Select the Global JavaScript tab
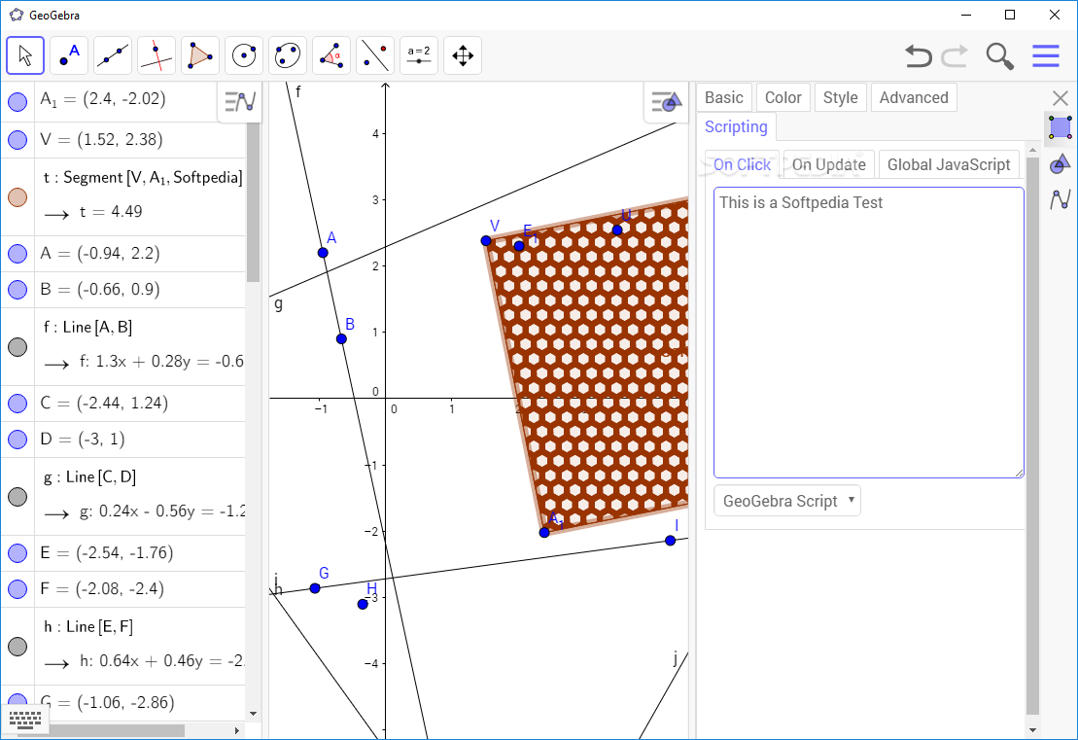1078x740 pixels. pyautogui.click(x=949, y=164)
